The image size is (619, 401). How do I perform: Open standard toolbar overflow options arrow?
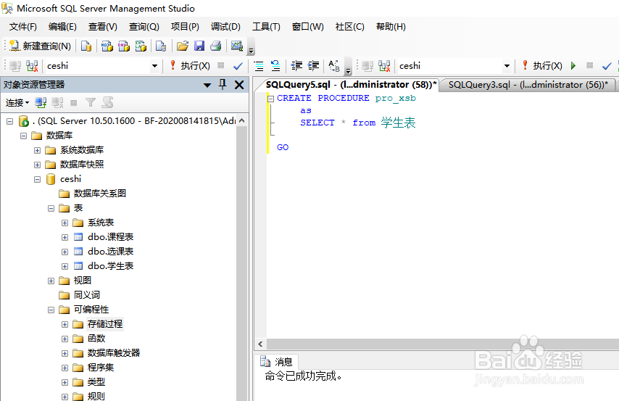[251, 51]
